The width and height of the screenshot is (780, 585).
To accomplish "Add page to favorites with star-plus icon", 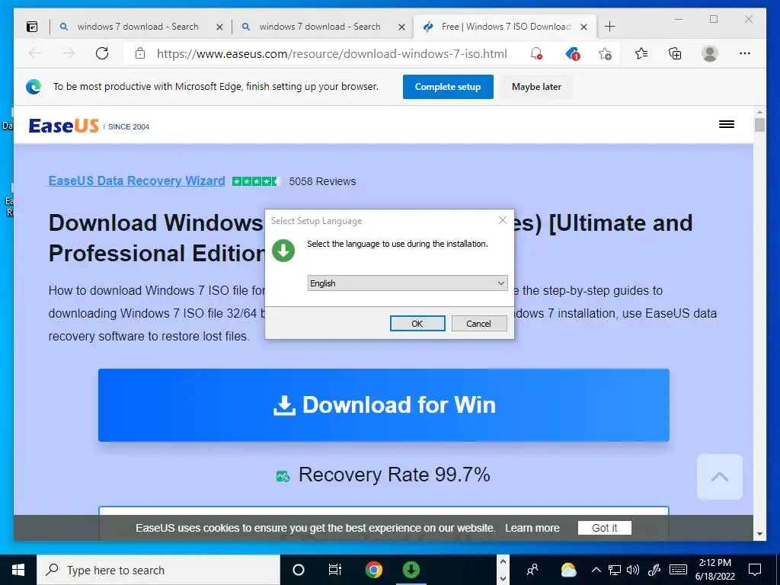I will tap(605, 53).
